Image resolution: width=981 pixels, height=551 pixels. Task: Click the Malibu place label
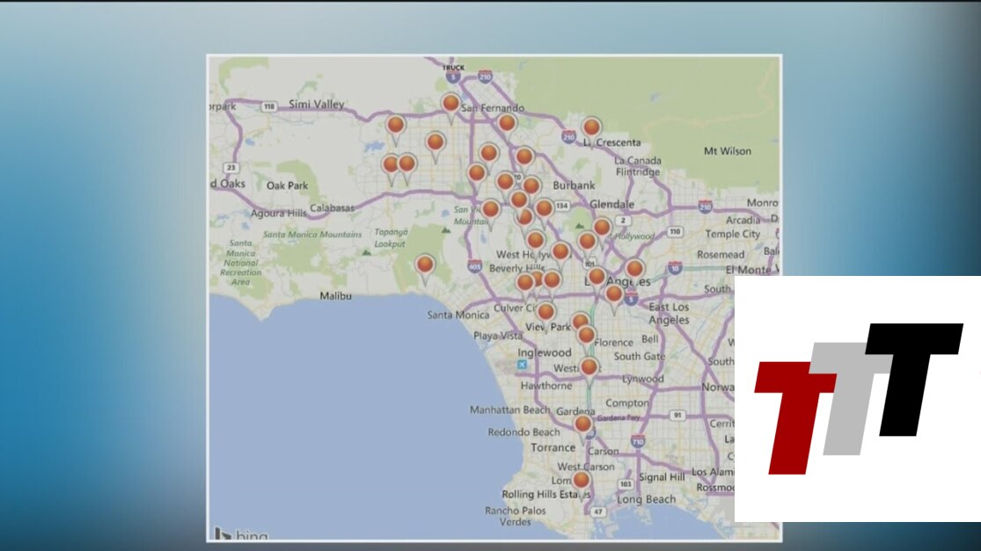[x=335, y=296]
